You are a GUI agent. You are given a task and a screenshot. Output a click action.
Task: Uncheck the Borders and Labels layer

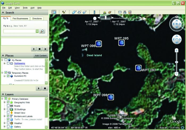(8, 116)
